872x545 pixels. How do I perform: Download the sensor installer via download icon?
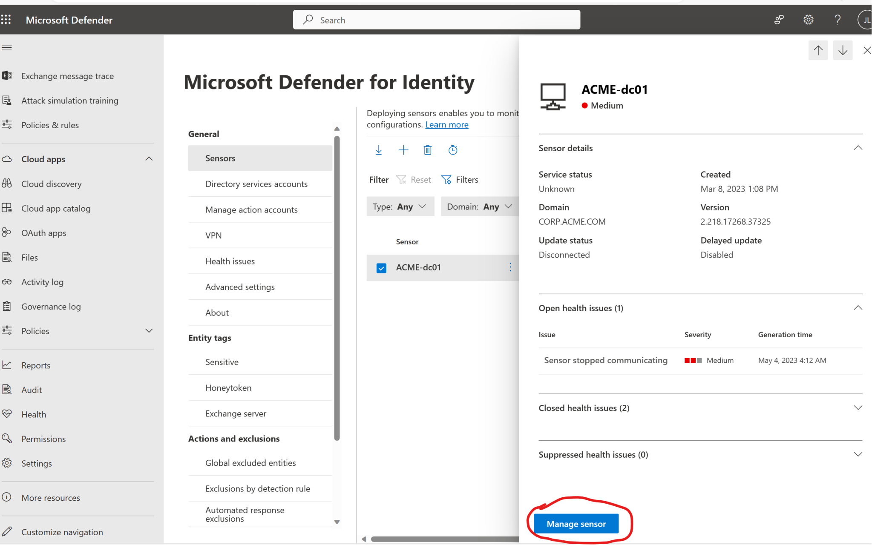click(378, 150)
